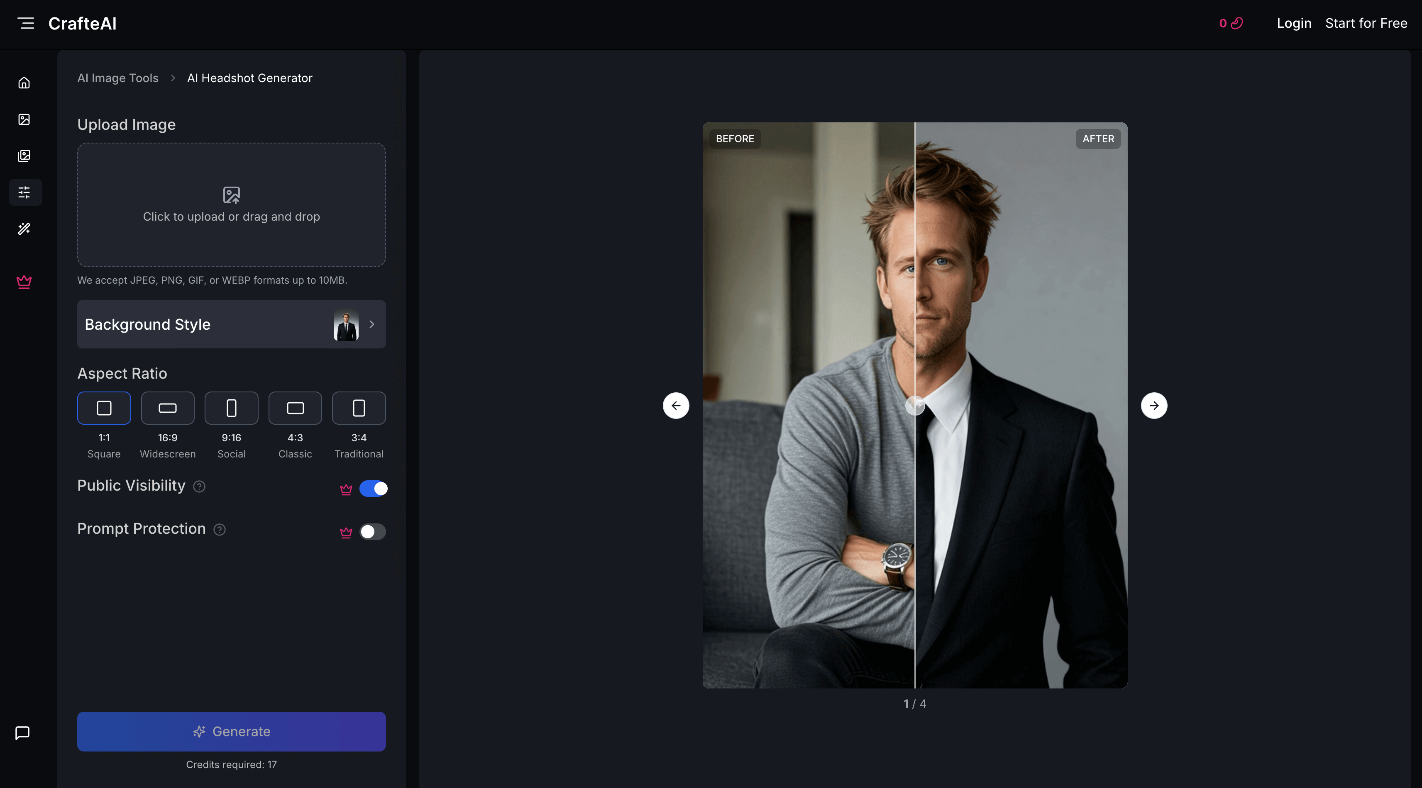Select the highlighted AI tools sliders icon
1422x788 pixels.
(24, 192)
